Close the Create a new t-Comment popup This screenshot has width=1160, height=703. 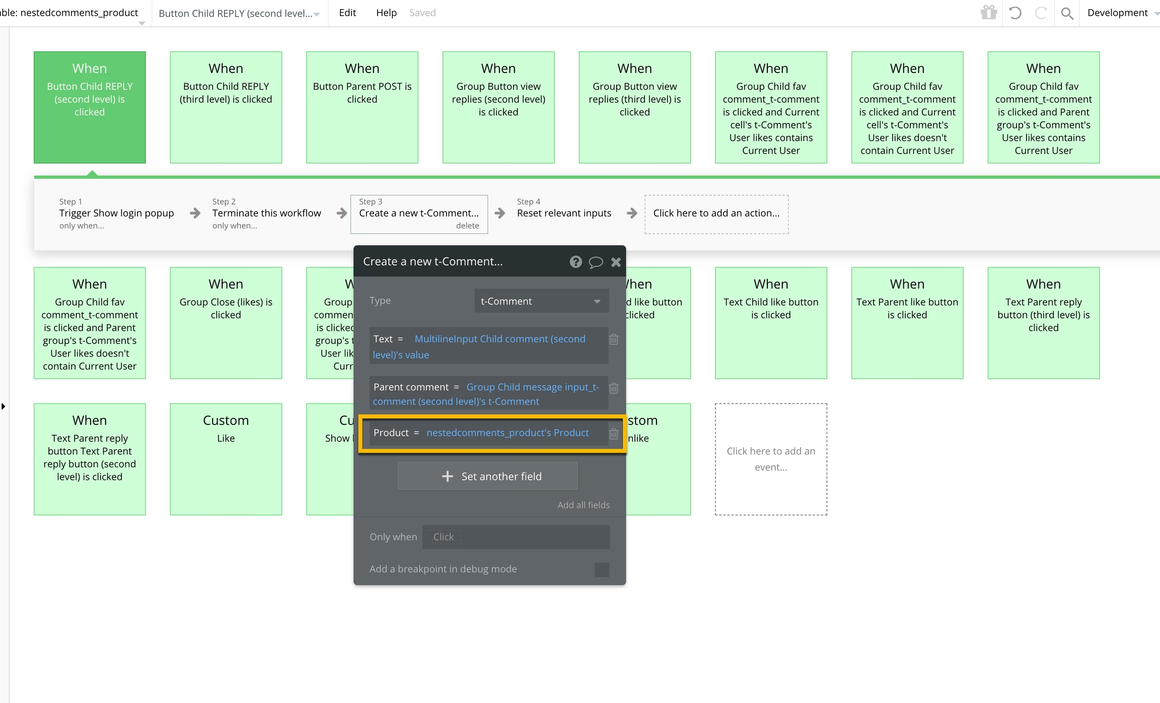616,262
